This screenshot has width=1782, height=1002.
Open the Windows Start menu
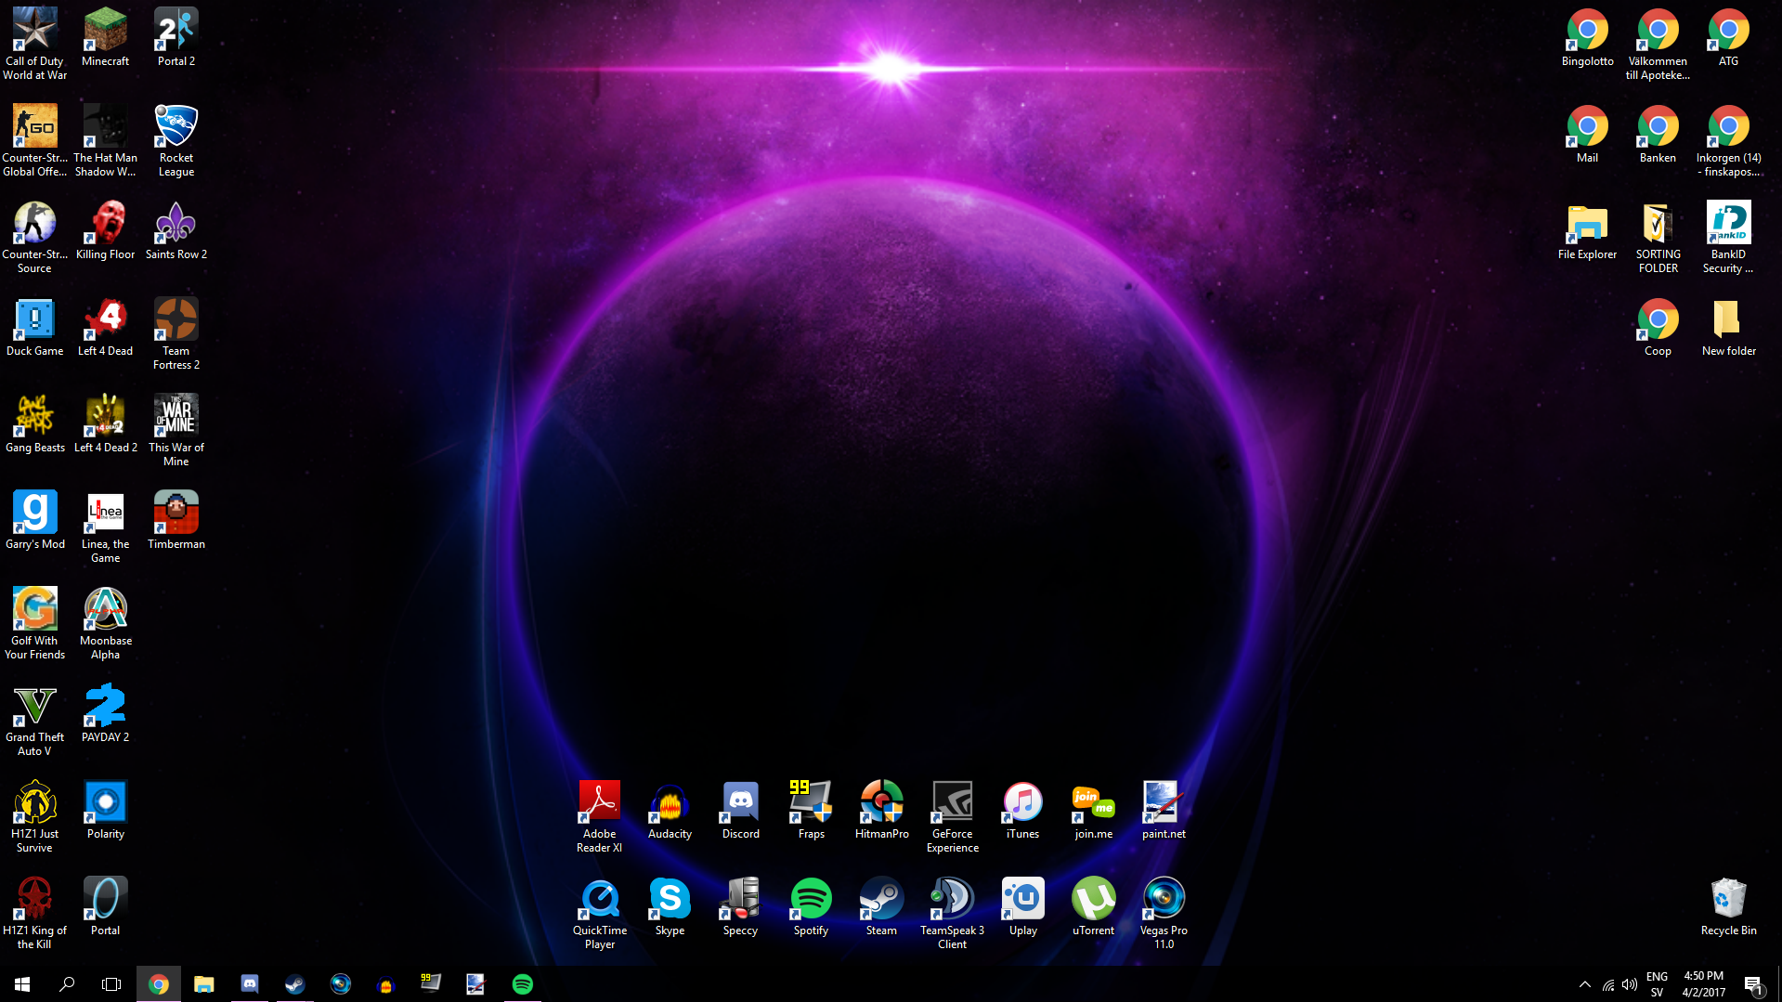[22, 984]
